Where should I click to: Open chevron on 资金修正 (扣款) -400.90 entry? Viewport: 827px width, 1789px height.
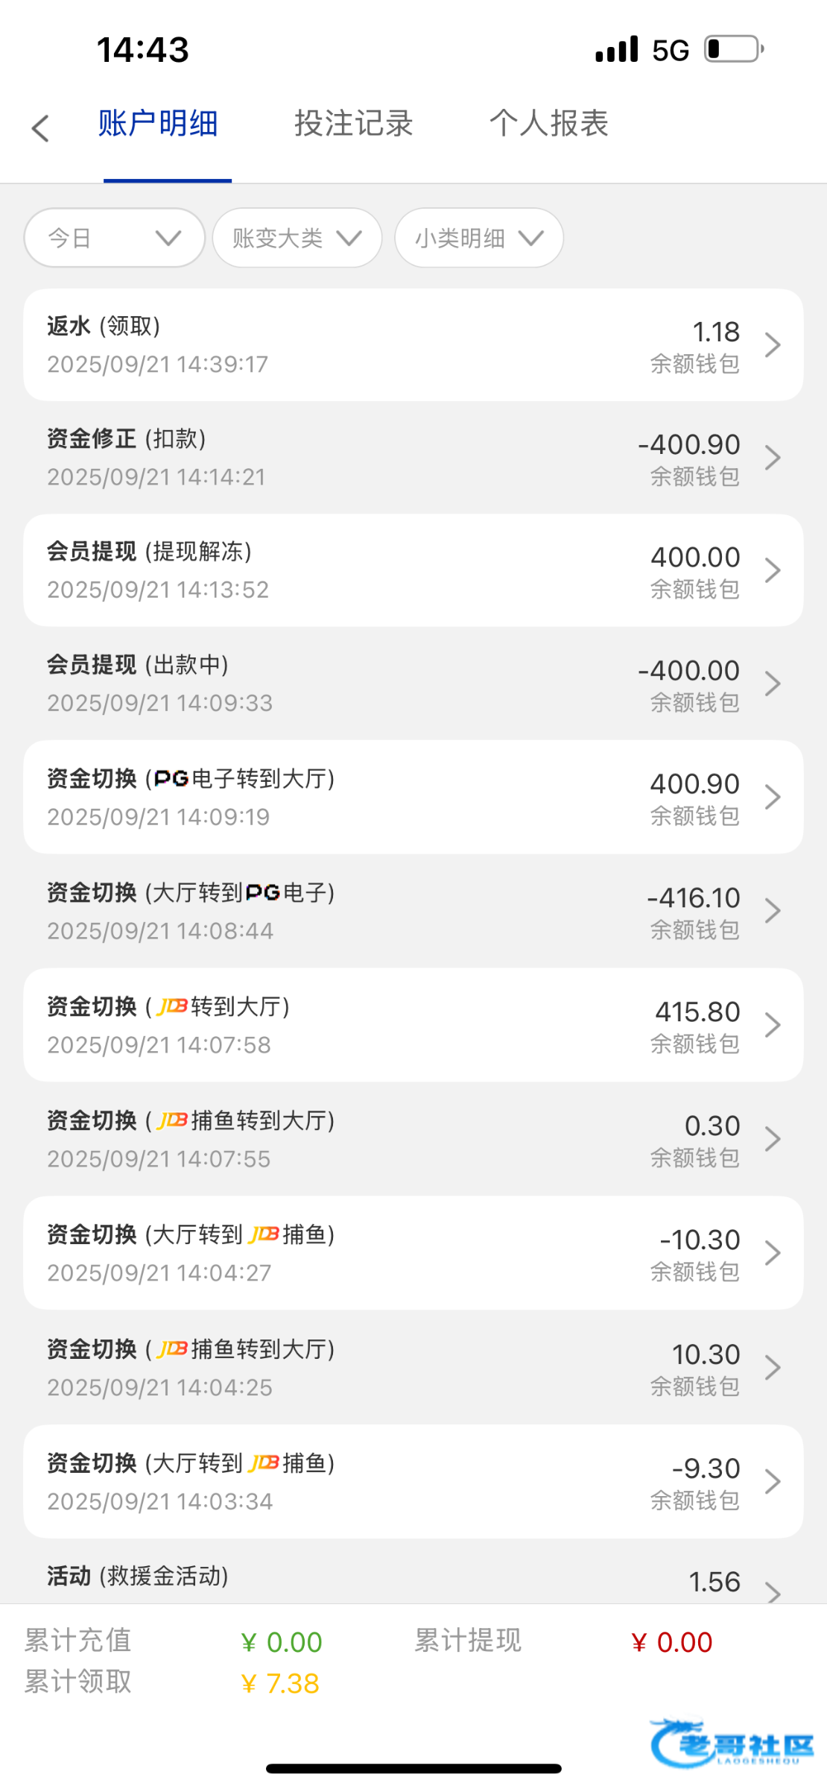[x=773, y=458]
